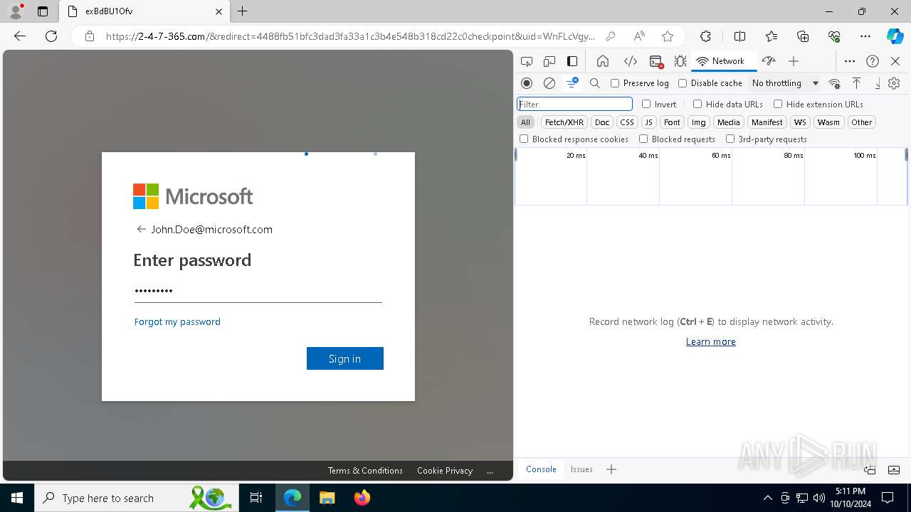This screenshot has height=512, width=911.
Task: Click the browser address bar URL
Action: coord(351,36)
